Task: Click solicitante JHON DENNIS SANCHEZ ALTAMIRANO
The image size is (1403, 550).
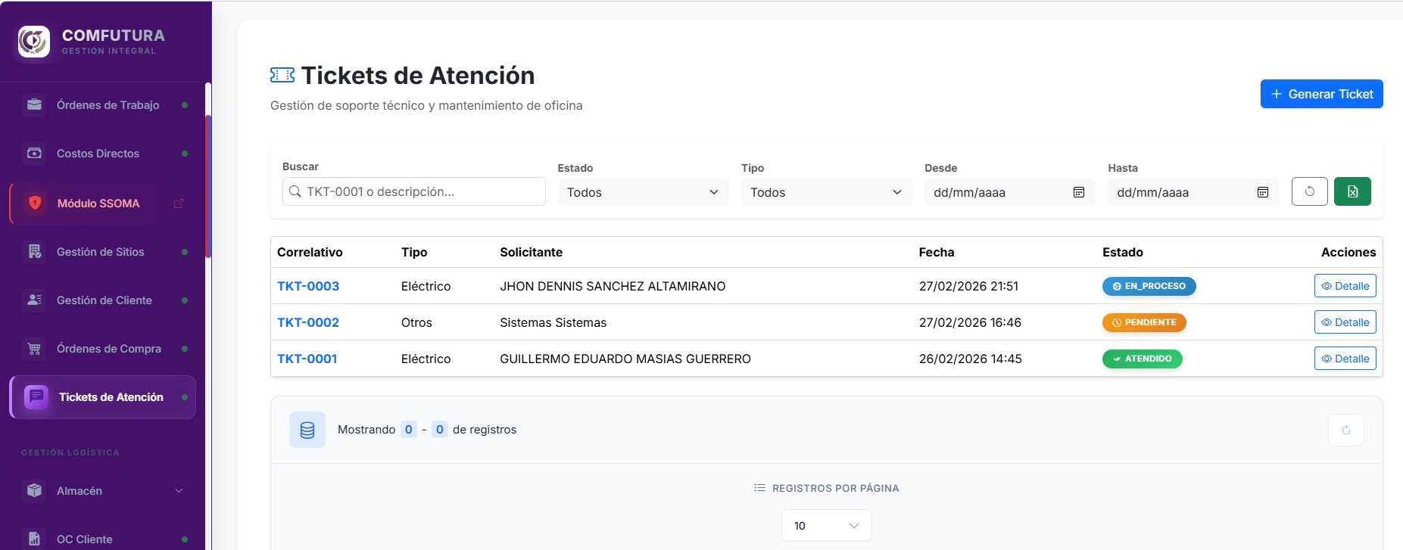Action: [613, 286]
